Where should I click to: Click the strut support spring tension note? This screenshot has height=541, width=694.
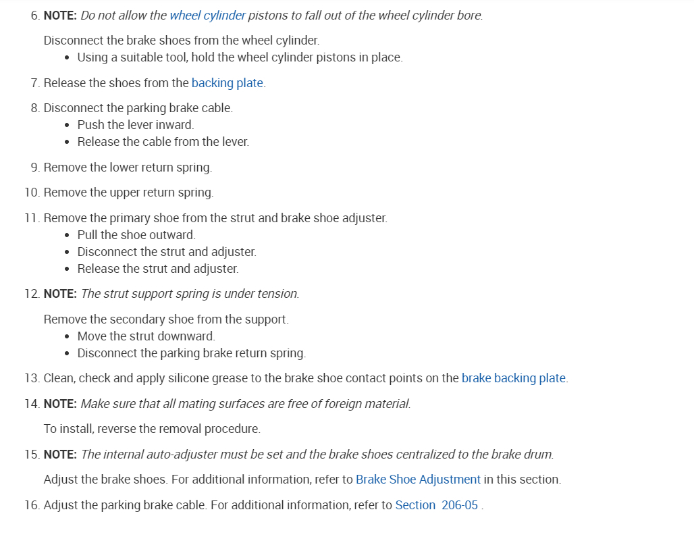190,294
